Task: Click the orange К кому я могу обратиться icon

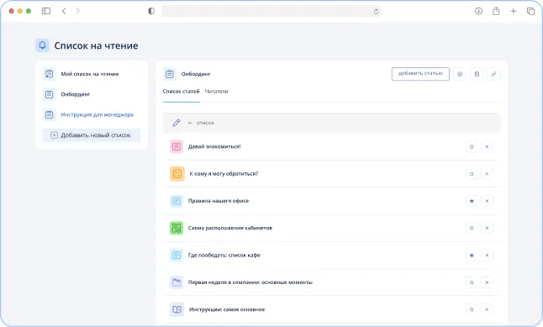Action: (x=177, y=173)
